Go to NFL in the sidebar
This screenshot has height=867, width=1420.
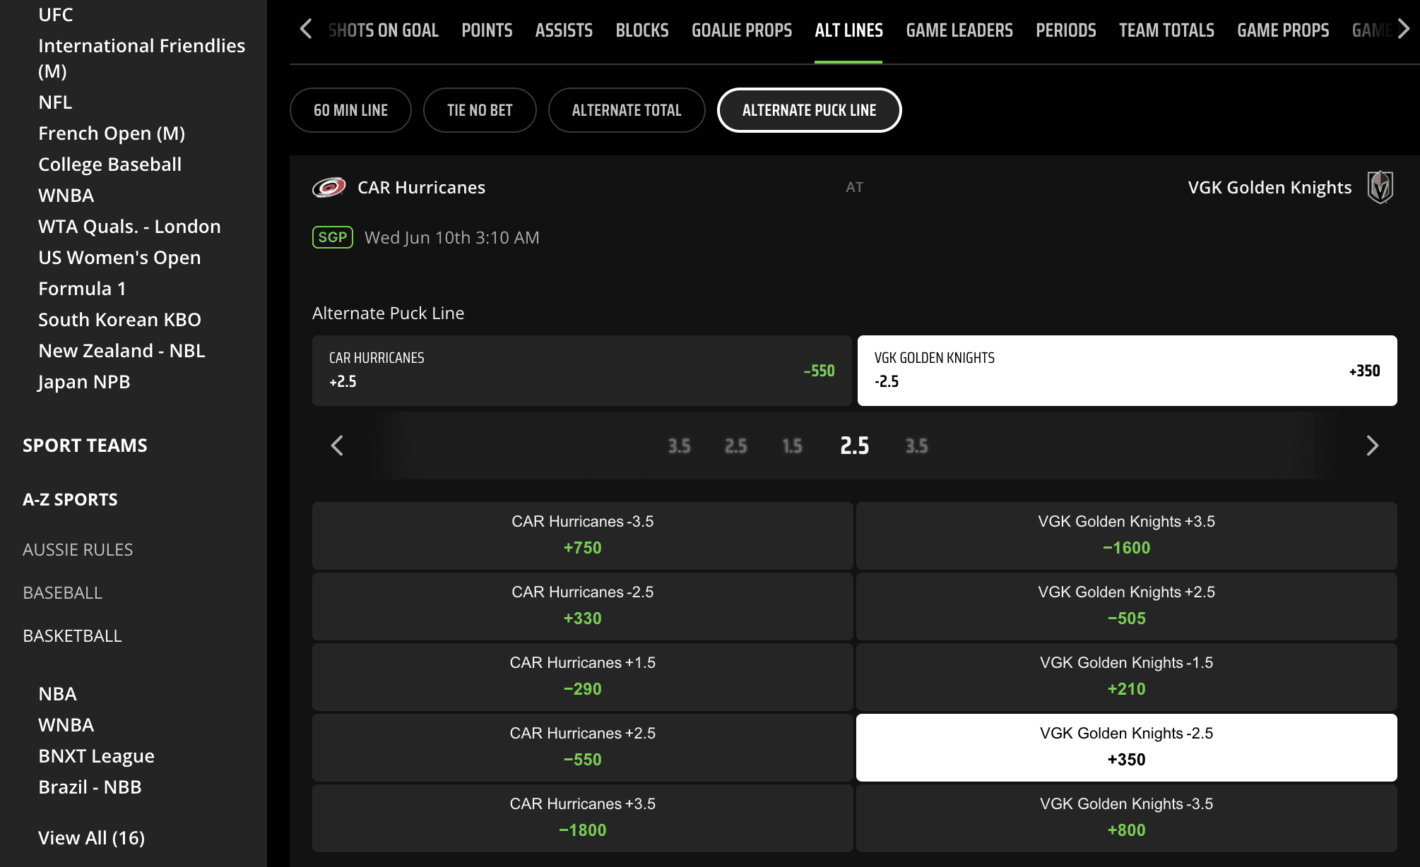tap(55, 102)
